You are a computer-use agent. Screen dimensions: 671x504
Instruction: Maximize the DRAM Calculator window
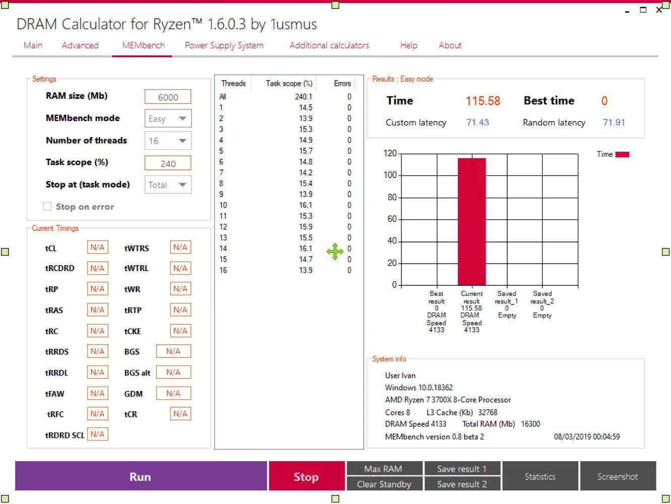click(x=643, y=10)
